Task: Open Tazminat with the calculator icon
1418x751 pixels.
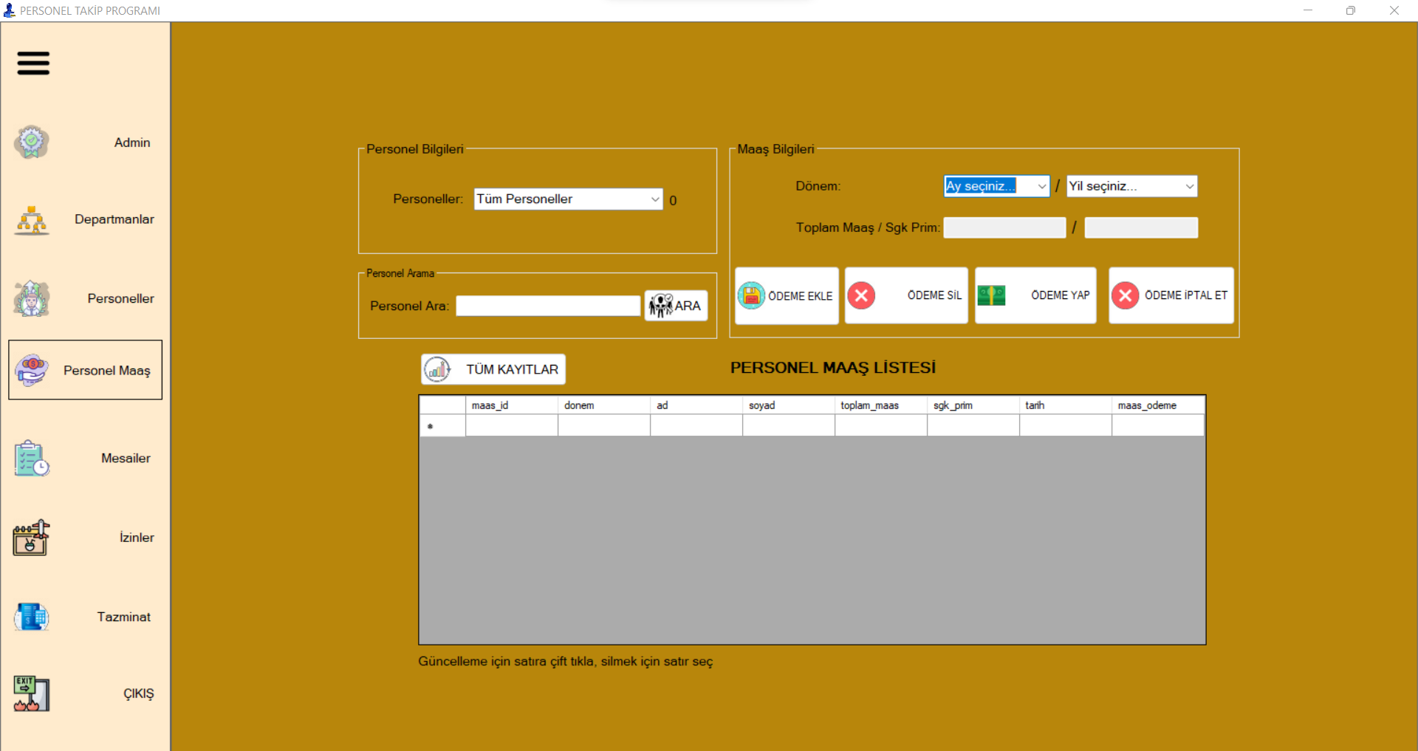Action: 30,617
